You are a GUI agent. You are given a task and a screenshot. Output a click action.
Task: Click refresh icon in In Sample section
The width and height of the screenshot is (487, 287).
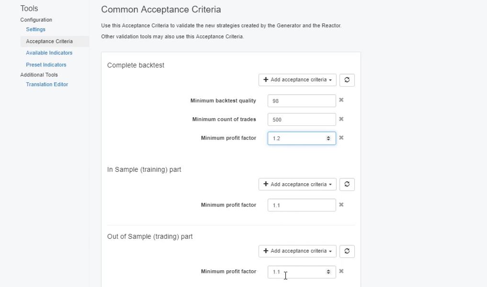point(347,184)
